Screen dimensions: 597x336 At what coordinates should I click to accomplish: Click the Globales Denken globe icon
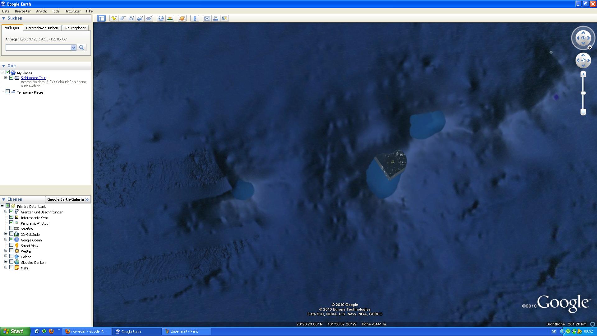[17, 262]
